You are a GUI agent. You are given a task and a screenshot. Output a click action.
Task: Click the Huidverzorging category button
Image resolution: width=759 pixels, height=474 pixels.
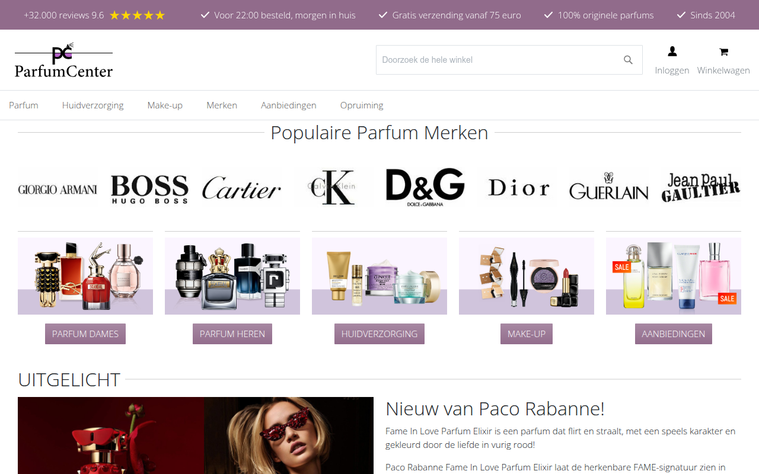pyautogui.click(x=379, y=334)
